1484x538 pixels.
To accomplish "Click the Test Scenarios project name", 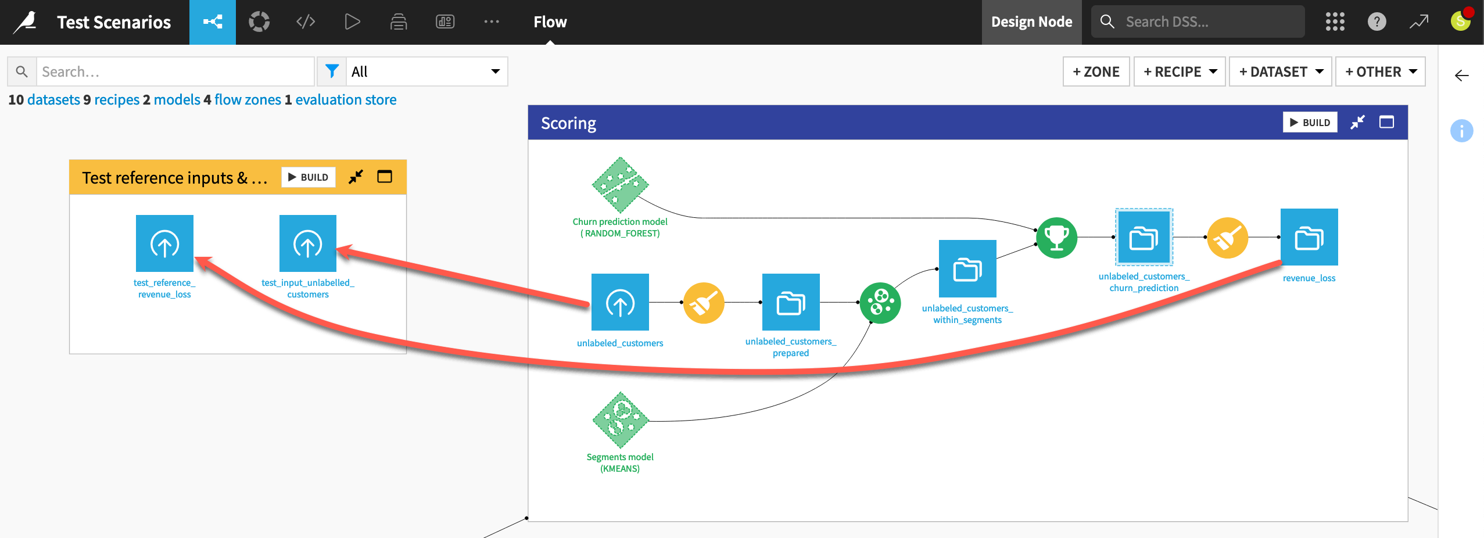I will tap(114, 22).
